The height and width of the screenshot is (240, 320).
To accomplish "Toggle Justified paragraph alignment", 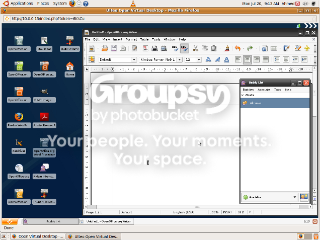I will 266,59.
